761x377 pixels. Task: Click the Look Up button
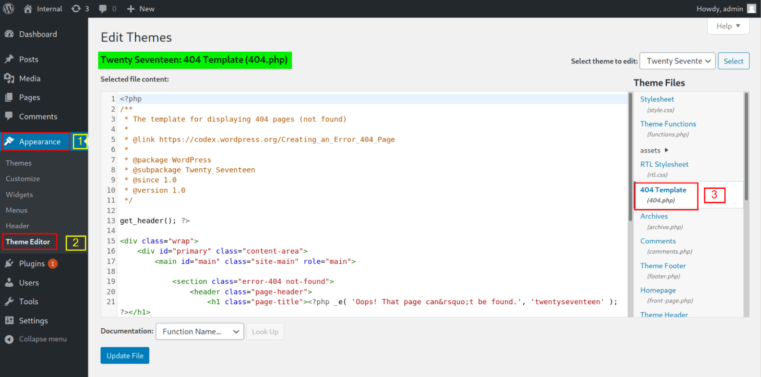tap(265, 332)
